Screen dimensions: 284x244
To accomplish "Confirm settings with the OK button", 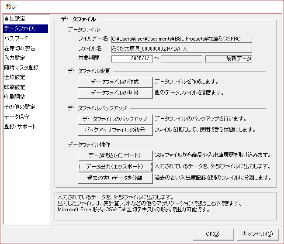I will 213,234.
